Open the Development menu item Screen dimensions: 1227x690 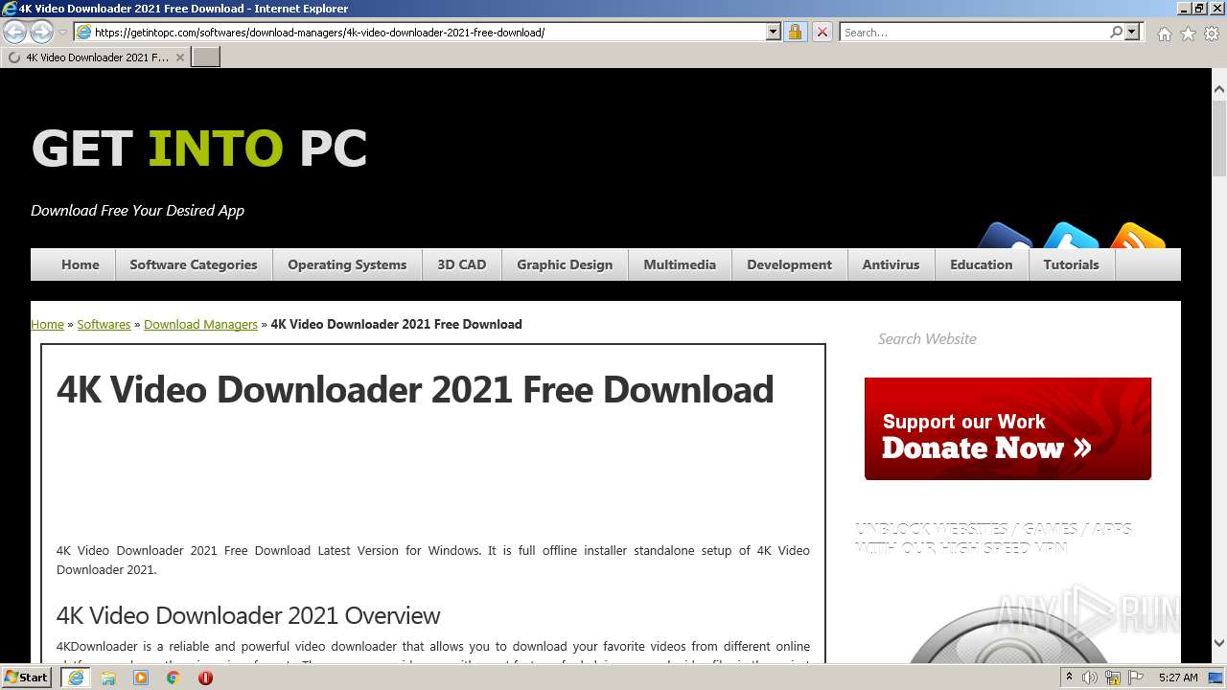click(x=790, y=264)
